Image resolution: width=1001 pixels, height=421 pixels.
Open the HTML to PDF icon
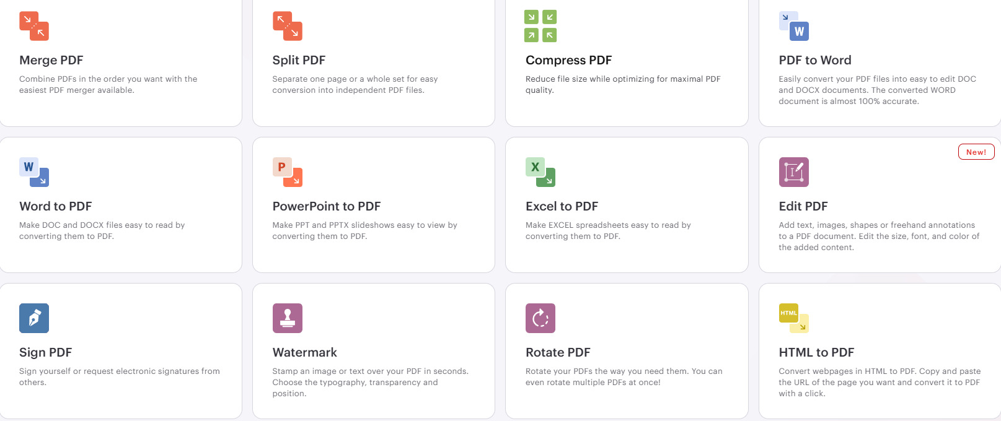[793, 318]
